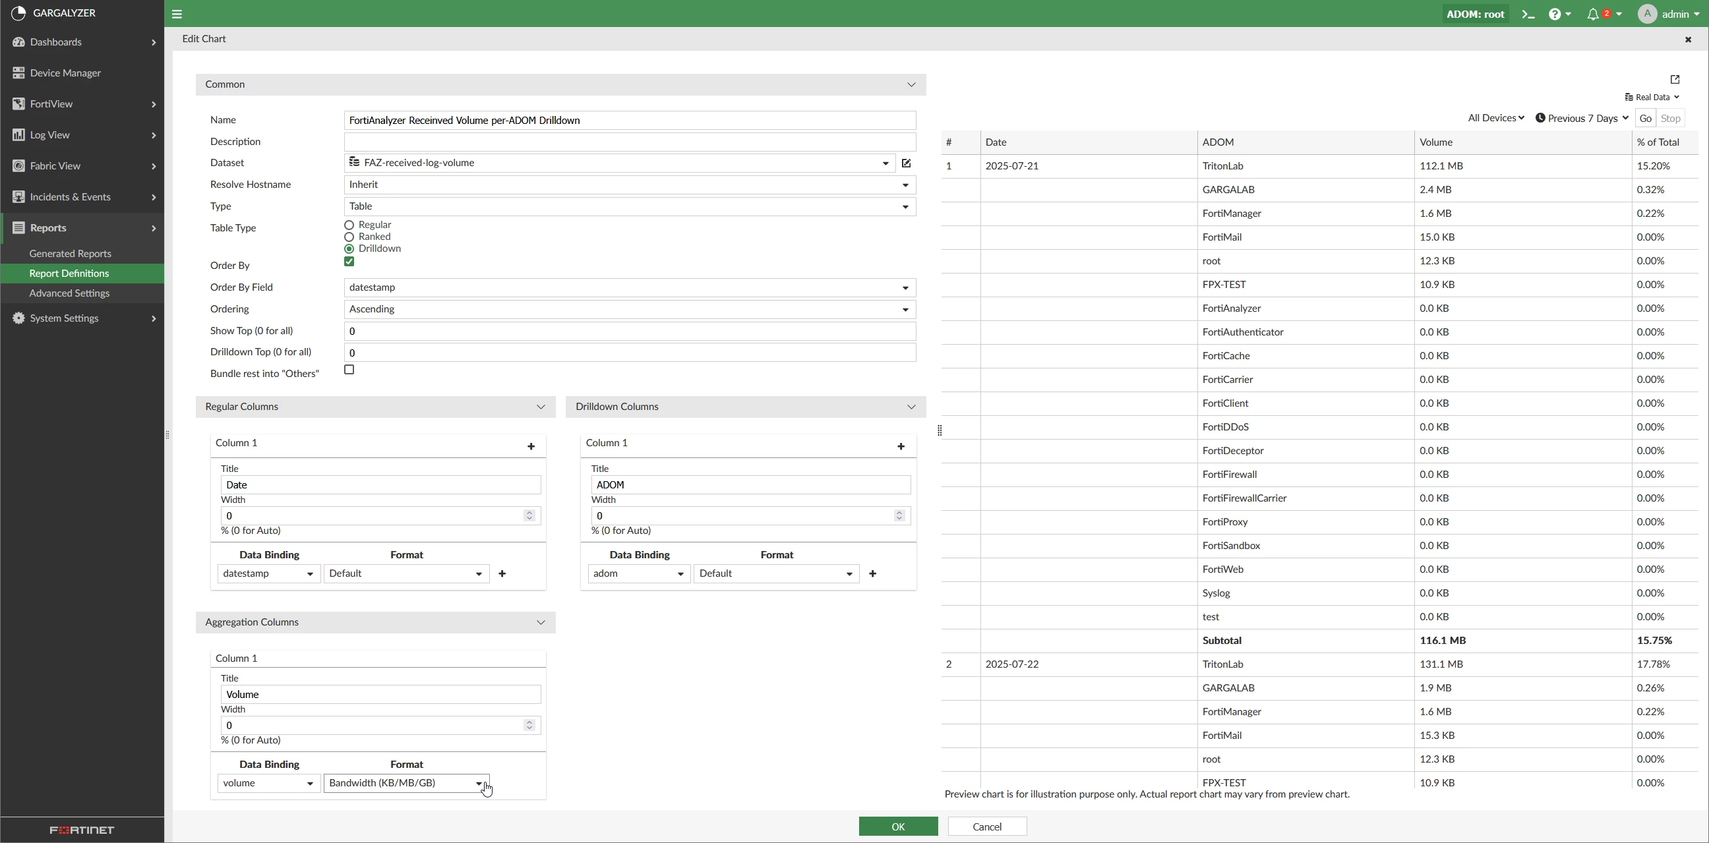Click the Dashboards sidebar icon
The image size is (1709, 843).
[18, 42]
